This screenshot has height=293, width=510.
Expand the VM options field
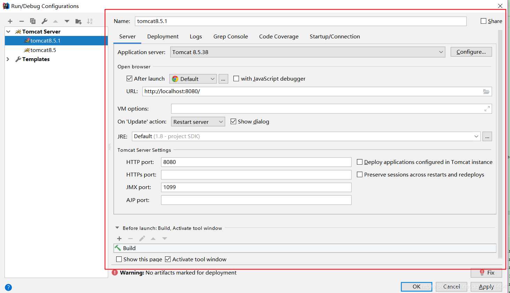(x=487, y=109)
